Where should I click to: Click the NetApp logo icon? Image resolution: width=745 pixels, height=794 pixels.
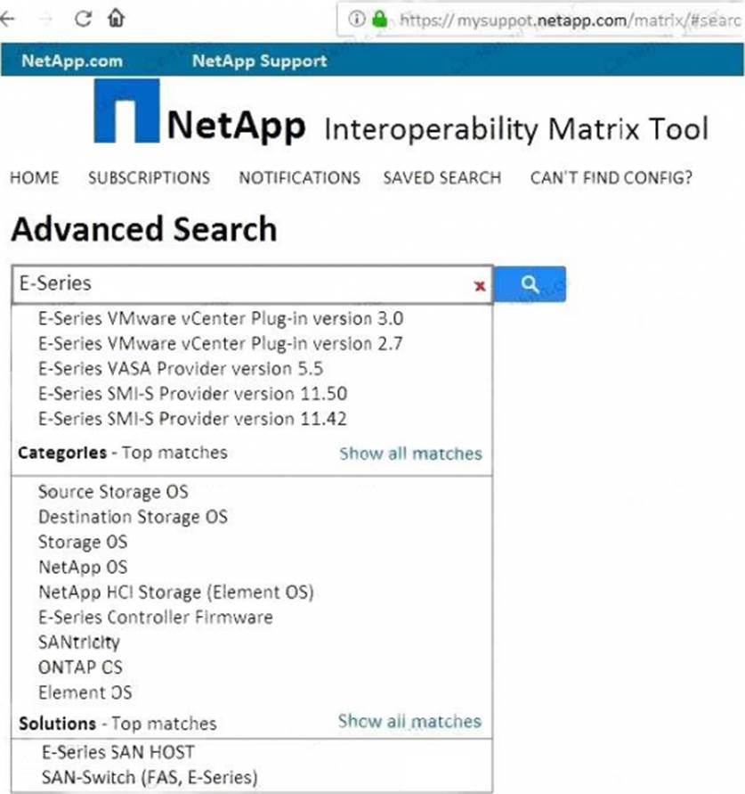coord(126,111)
